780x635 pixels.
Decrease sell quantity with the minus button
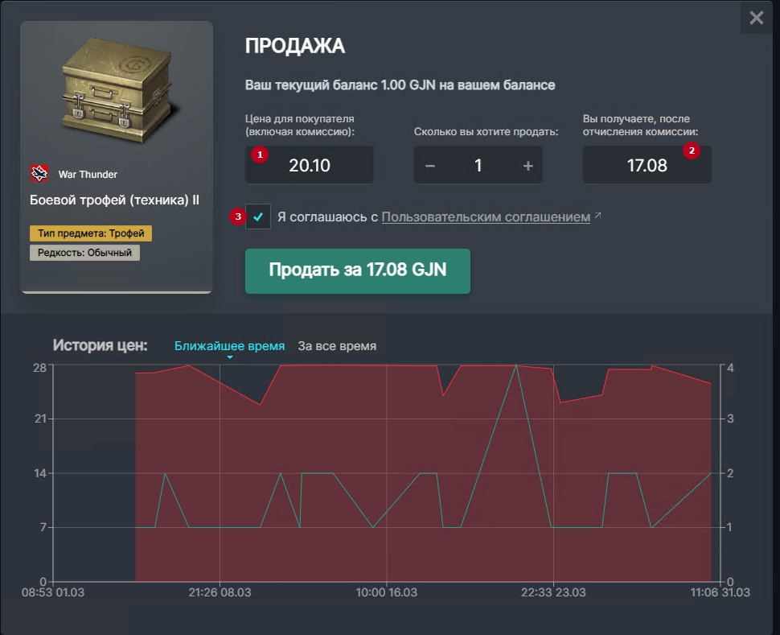[x=430, y=165]
